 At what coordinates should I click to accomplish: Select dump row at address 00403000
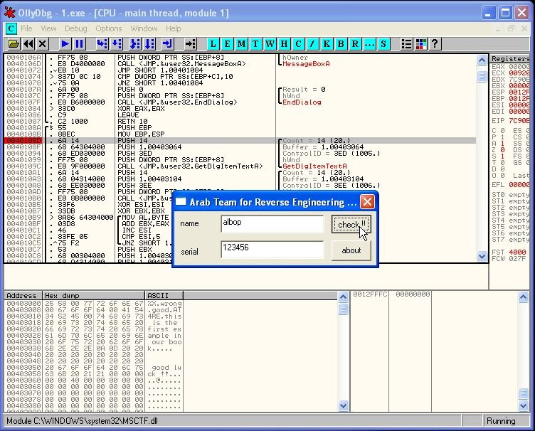tap(94, 304)
